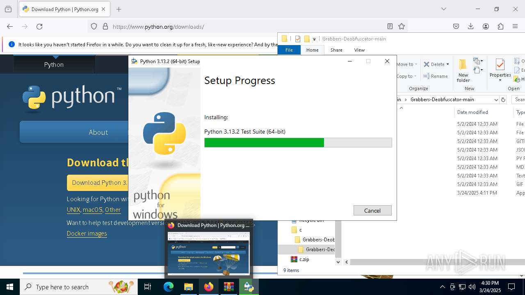Image resolution: width=525 pixels, height=295 pixels.
Task: Follow the UNIX download link
Action: coord(73,209)
